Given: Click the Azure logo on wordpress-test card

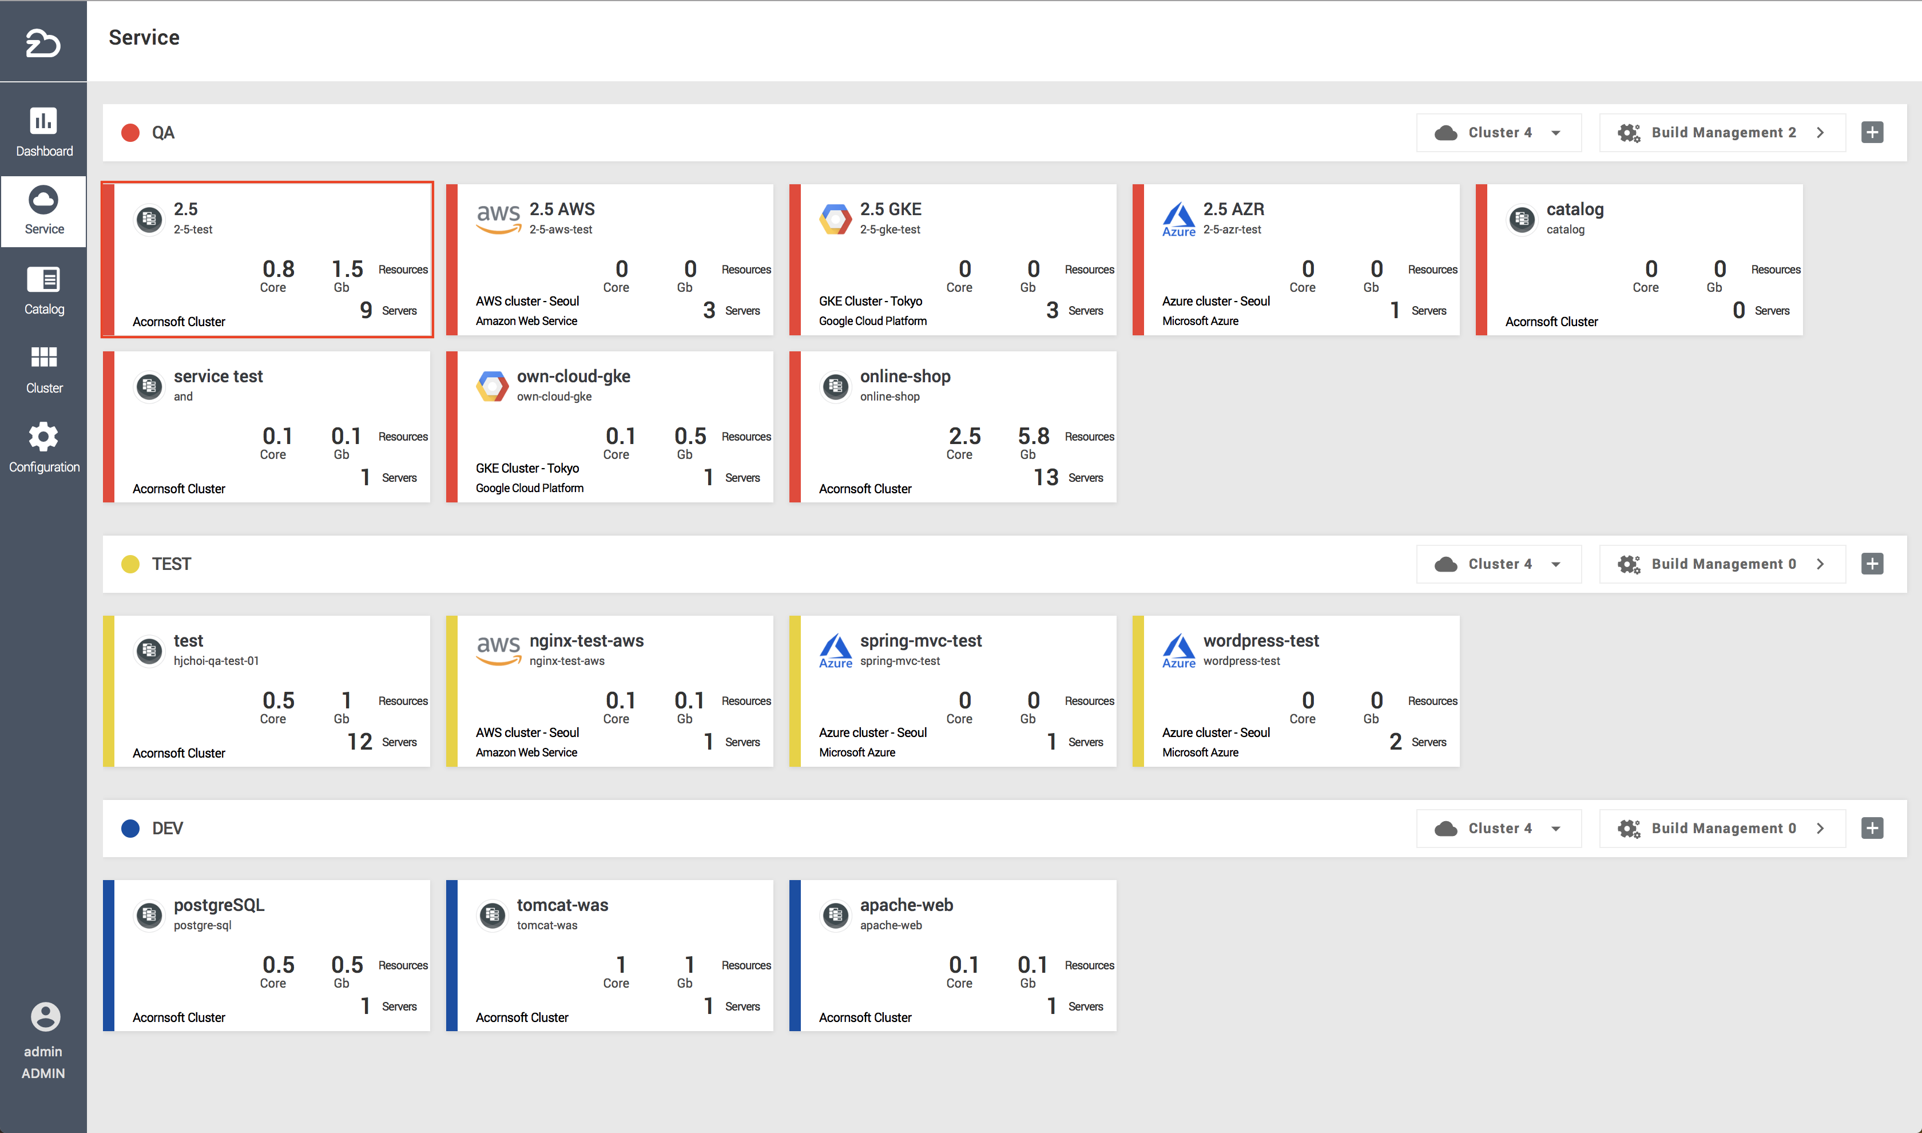Looking at the screenshot, I should click(x=1178, y=649).
